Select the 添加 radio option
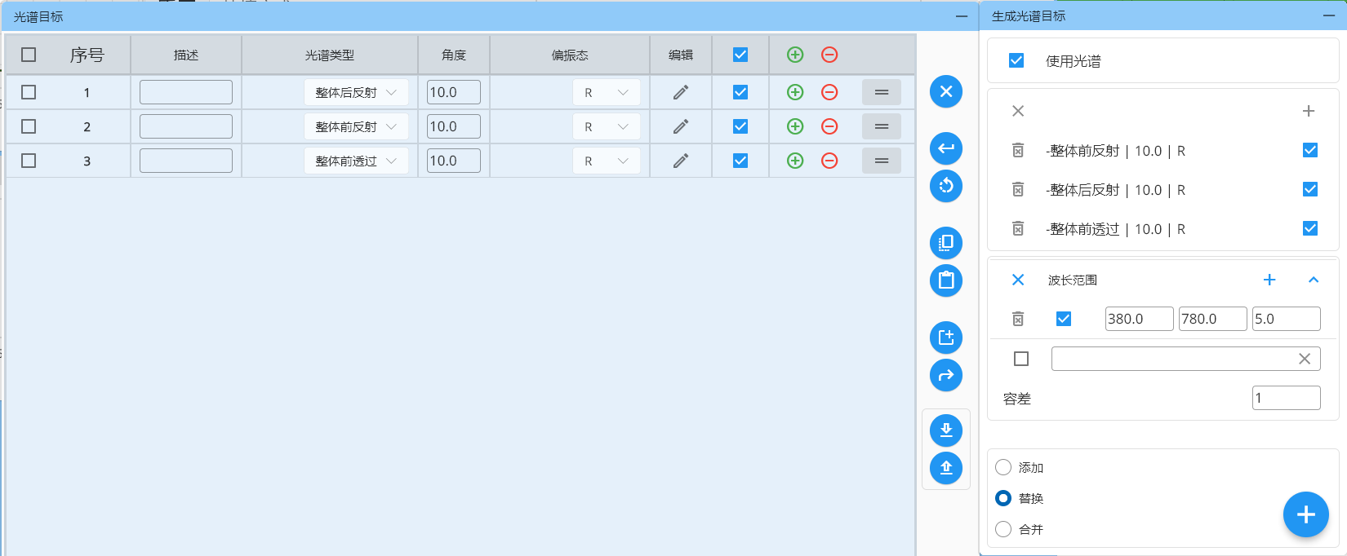Image resolution: width=1347 pixels, height=556 pixels. 1003,467
